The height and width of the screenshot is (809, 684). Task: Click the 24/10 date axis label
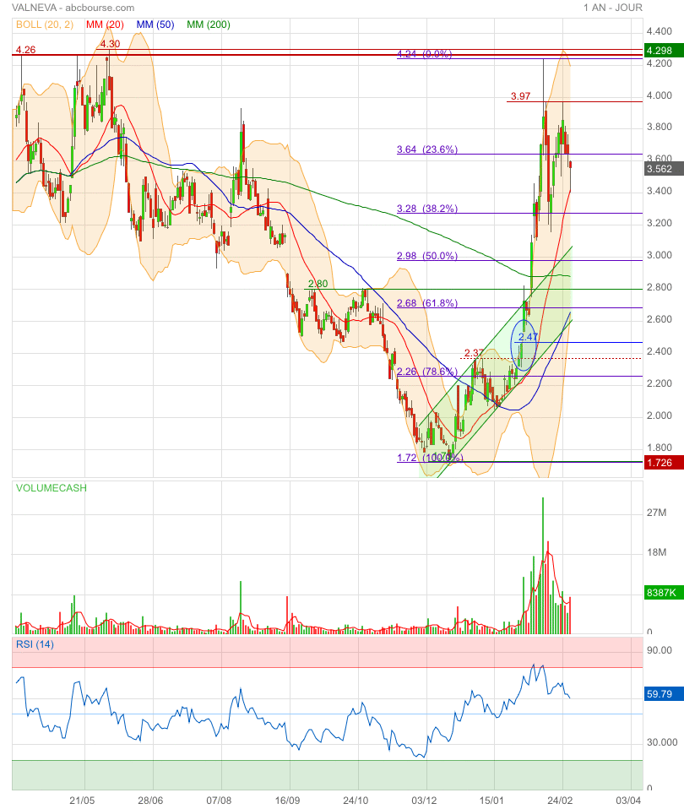(x=356, y=801)
